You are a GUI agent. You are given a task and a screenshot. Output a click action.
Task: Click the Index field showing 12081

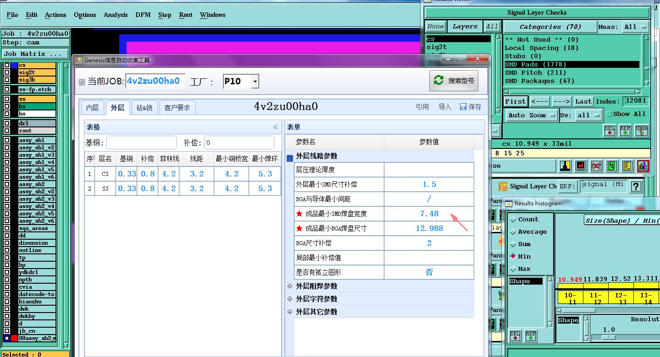635,101
